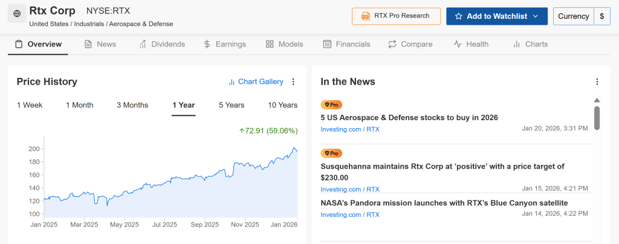This screenshot has height=244, width=619.
Task: Open In the News three-dot menu
Action: click(x=597, y=82)
